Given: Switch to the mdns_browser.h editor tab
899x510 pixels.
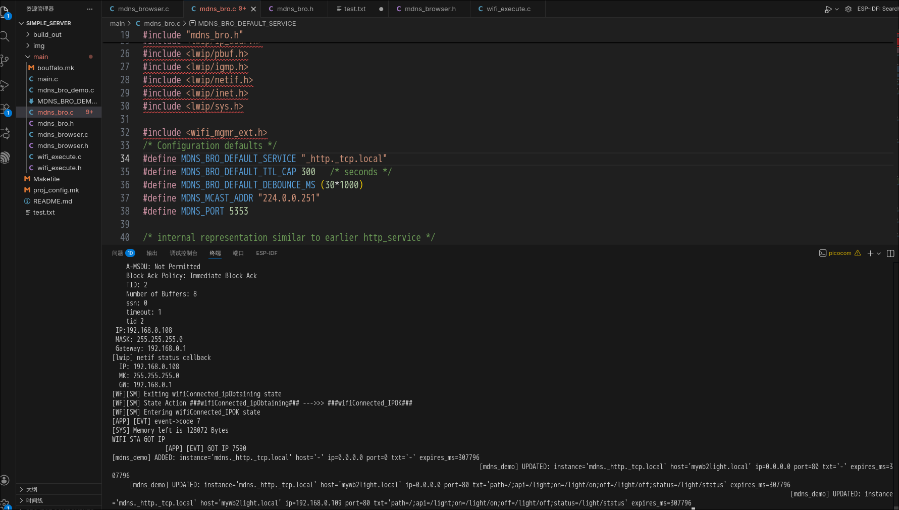Looking at the screenshot, I should tap(430, 9).
